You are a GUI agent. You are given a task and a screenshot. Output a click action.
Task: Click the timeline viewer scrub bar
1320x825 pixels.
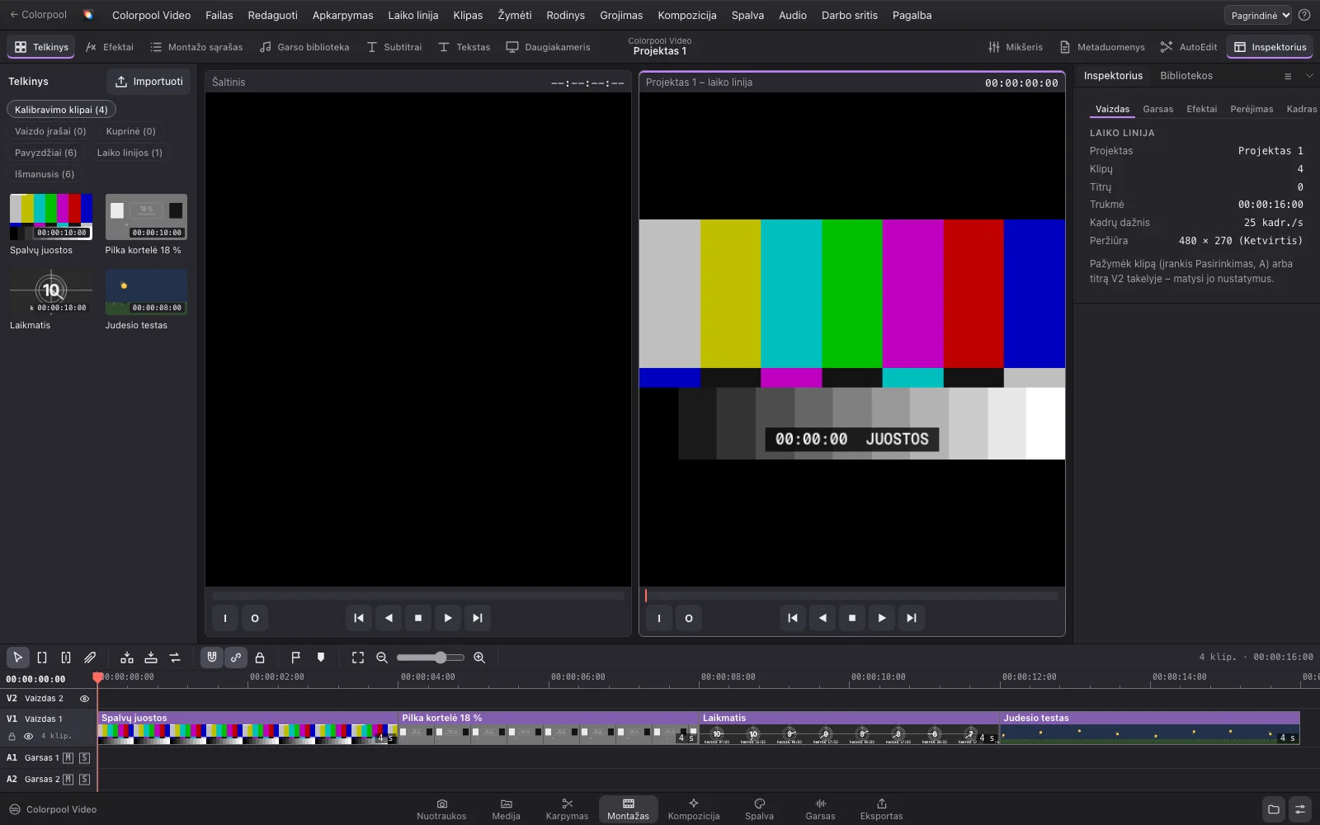852,596
